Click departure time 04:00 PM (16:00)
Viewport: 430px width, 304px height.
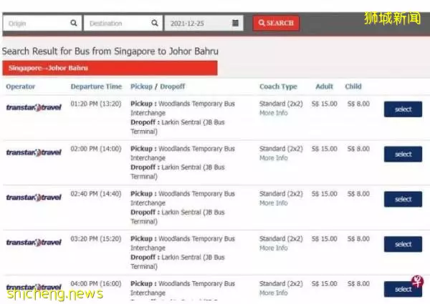point(96,284)
